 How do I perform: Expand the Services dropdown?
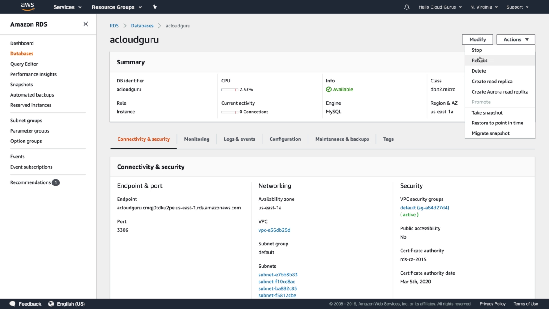tap(67, 7)
